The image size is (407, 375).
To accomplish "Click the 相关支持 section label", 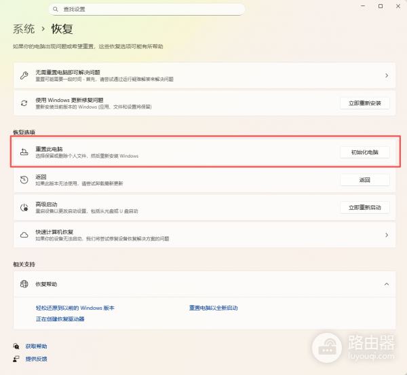I will [x=24, y=264].
